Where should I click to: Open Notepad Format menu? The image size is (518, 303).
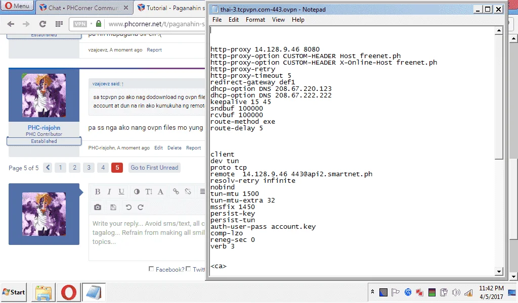pyautogui.click(x=255, y=20)
